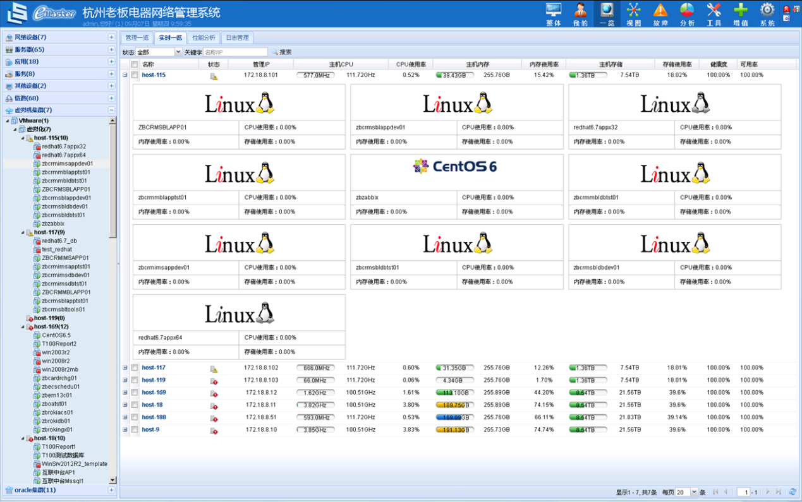802x502 pixels.
Task: Tick the checkbox for host-119 row
Action: tap(135, 380)
